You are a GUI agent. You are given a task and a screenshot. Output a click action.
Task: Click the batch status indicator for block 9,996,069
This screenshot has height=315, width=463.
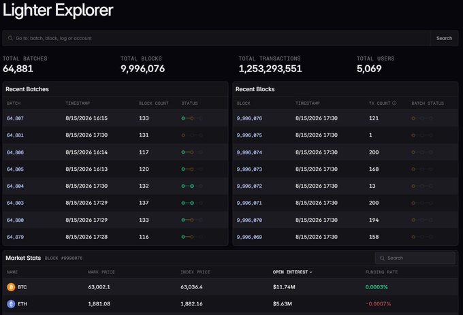[x=422, y=237]
